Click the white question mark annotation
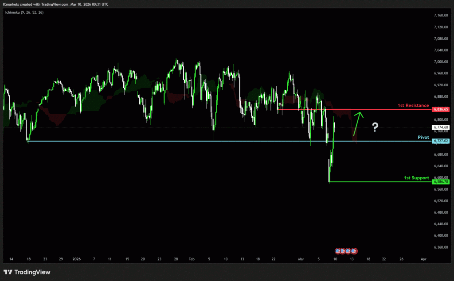Viewport: 454px width, 281px height. pyautogui.click(x=375, y=127)
